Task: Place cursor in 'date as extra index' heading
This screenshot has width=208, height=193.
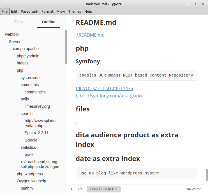Action: (x=108, y=158)
